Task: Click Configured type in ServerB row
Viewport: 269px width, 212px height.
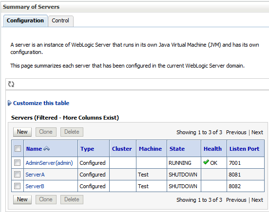Action: click(93, 187)
